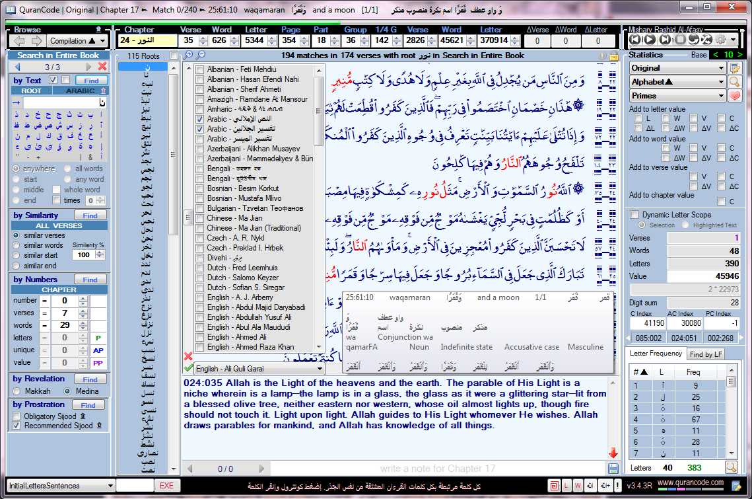
Task: Open the English - Ali Quli Qarai dropdown
Action: 259,368
